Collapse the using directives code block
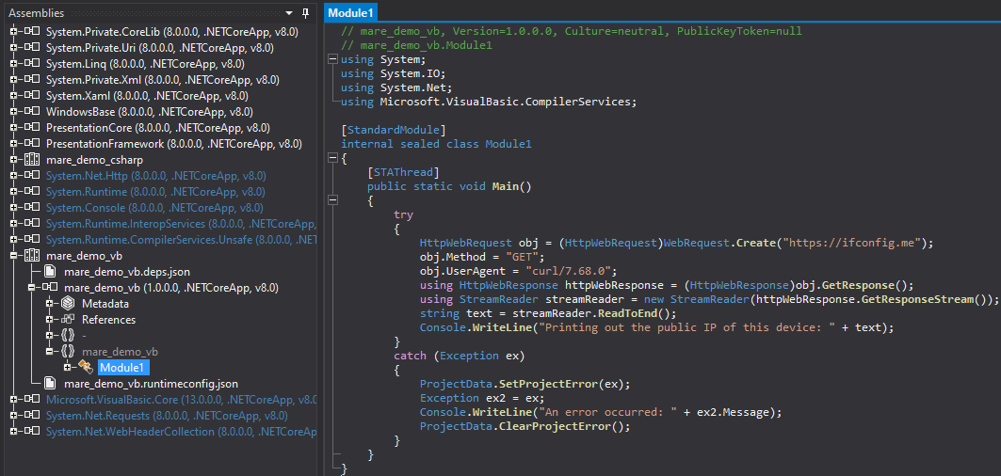The height and width of the screenshot is (476, 1001). [x=331, y=60]
